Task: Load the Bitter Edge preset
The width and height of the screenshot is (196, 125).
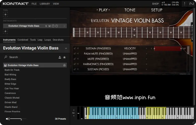Action: point(10,84)
